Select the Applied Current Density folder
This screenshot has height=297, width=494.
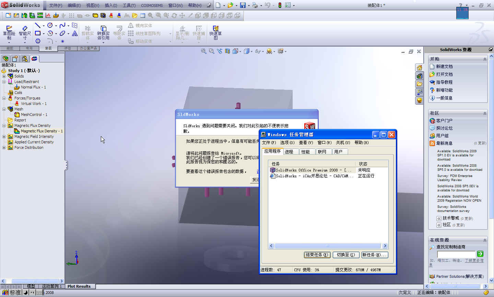(34, 142)
